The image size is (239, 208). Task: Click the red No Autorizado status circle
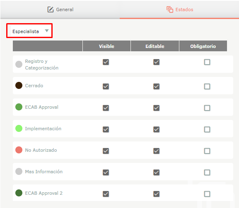click(19, 150)
